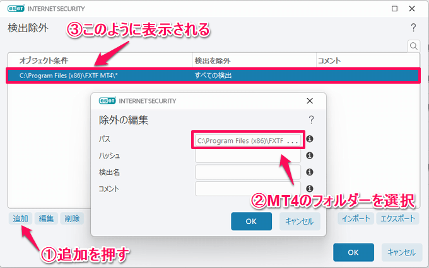Click into the ハッシュ input field

[x=249, y=155]
